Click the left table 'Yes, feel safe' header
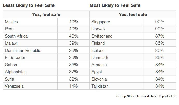 [x=46, y=15]
